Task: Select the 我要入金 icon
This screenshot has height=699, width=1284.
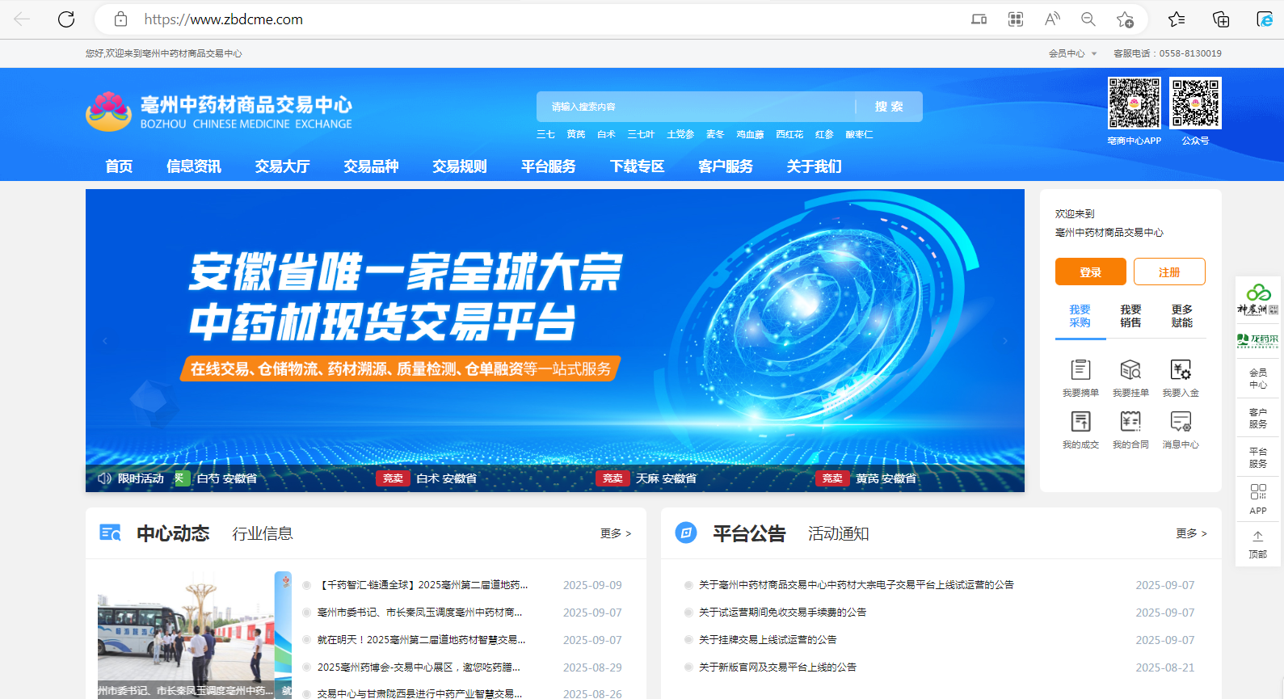Action: point(1181,371)
